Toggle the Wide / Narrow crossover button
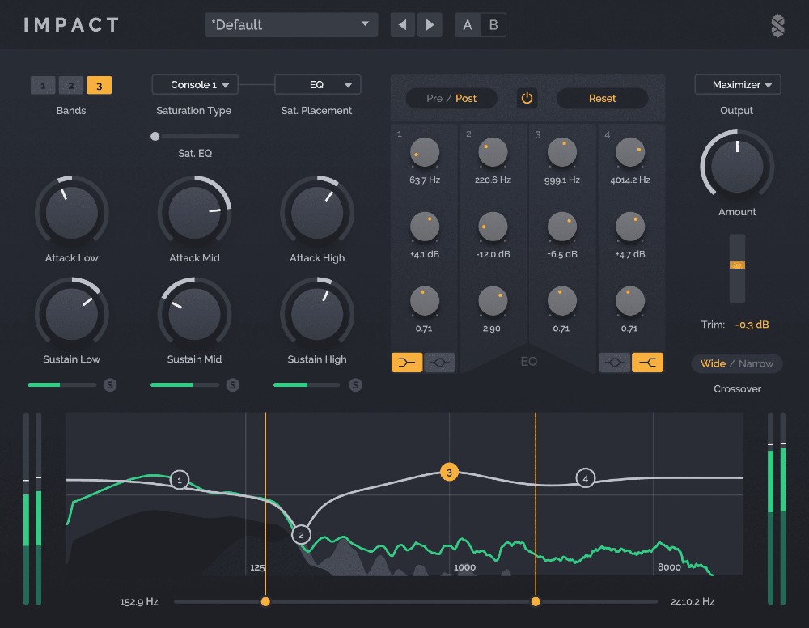 (737, 363)
